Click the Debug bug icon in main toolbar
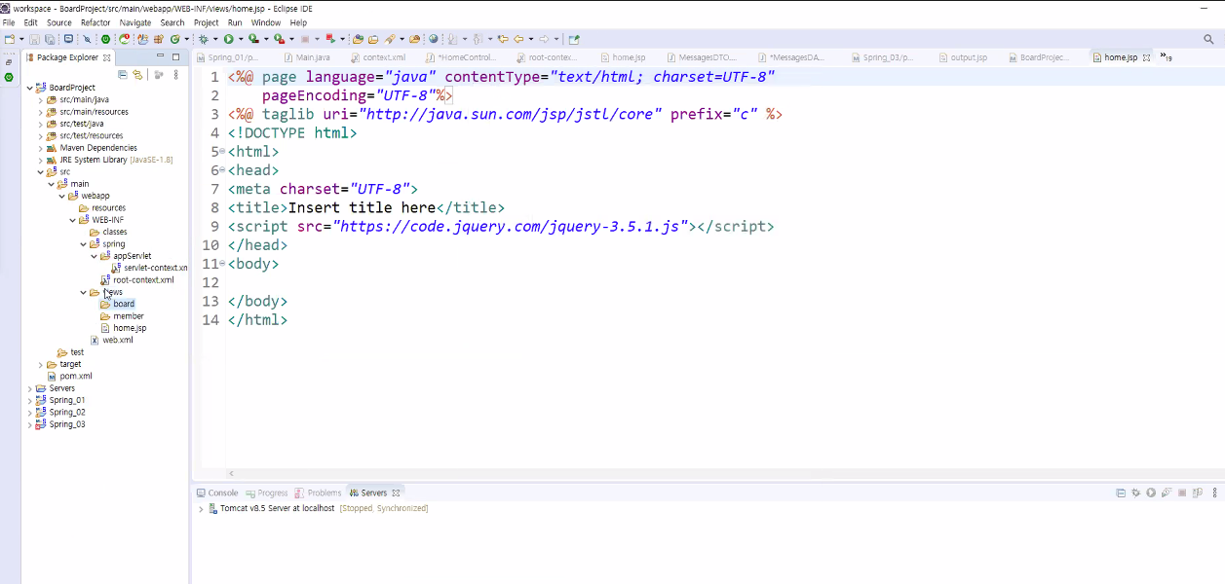Viewport: 1225px width, 584px height. (x=203, y=39)
